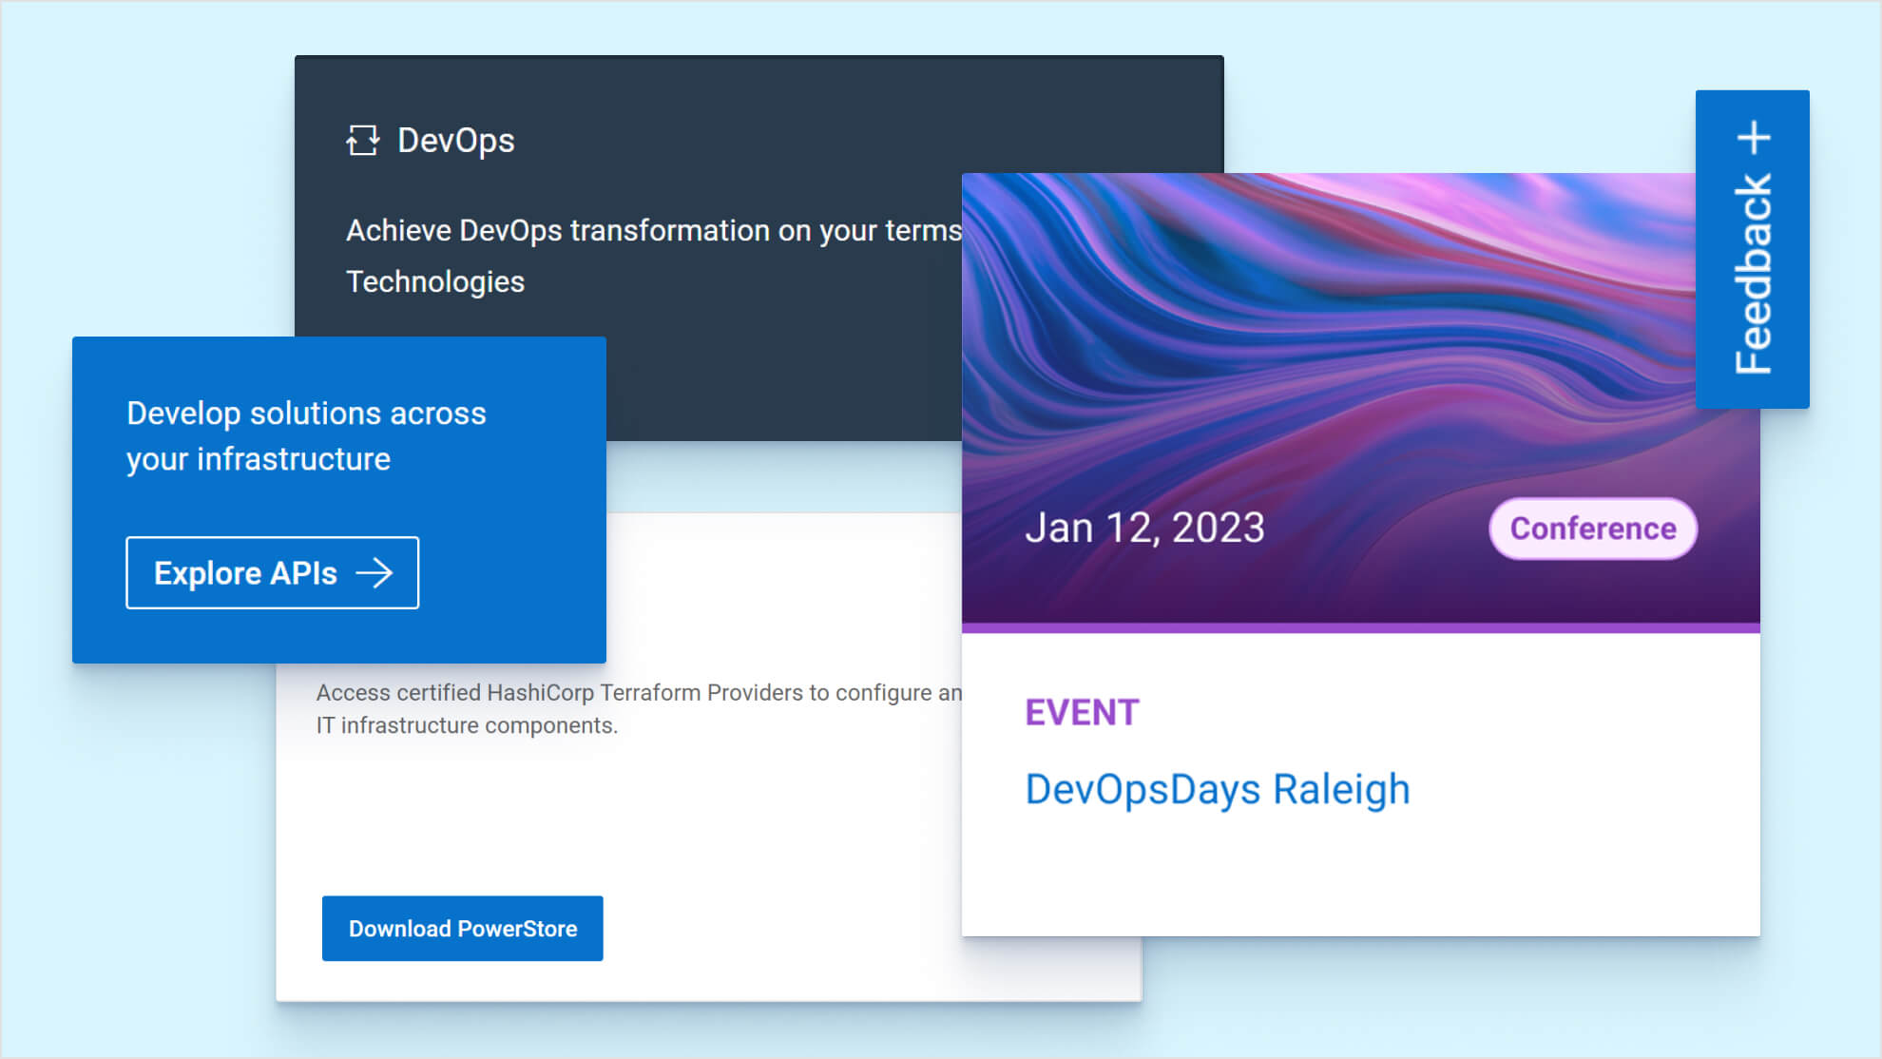Select the DevOps card heading

[456, 141]
